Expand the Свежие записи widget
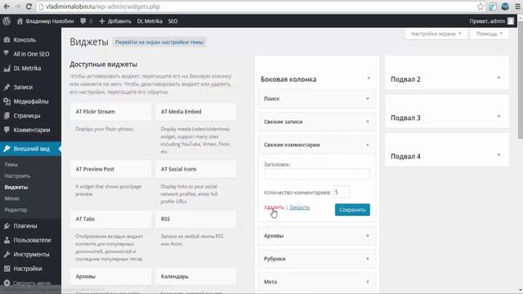 coord(368,122)
